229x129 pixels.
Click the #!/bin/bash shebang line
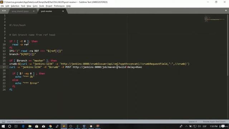click(18, 25)
